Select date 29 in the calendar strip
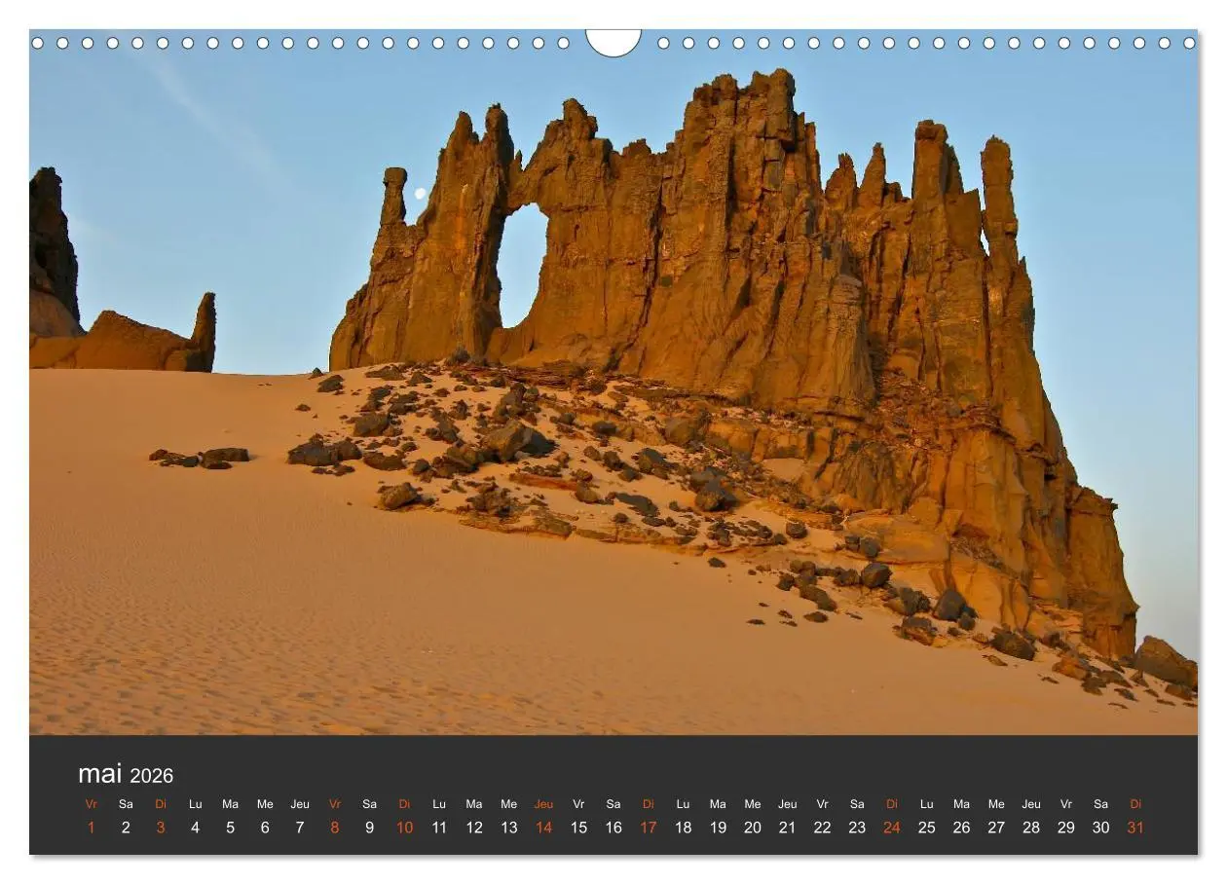Image resolution: width=1227 pixels, height=884 pixels. coord(1066,828)
